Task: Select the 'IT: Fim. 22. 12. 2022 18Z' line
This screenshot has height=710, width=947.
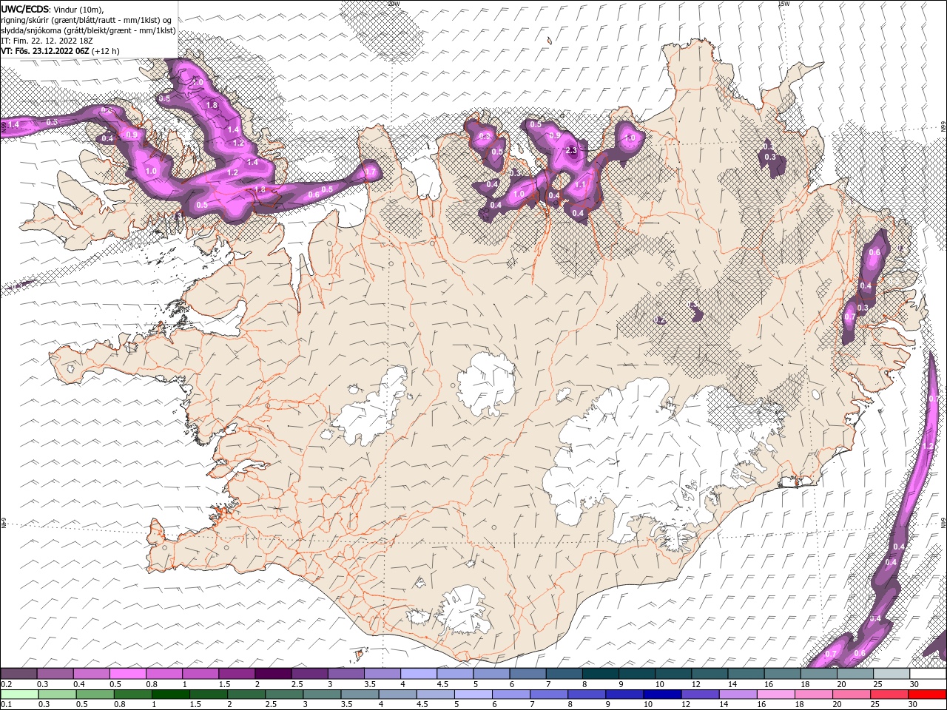Action: 47,41
